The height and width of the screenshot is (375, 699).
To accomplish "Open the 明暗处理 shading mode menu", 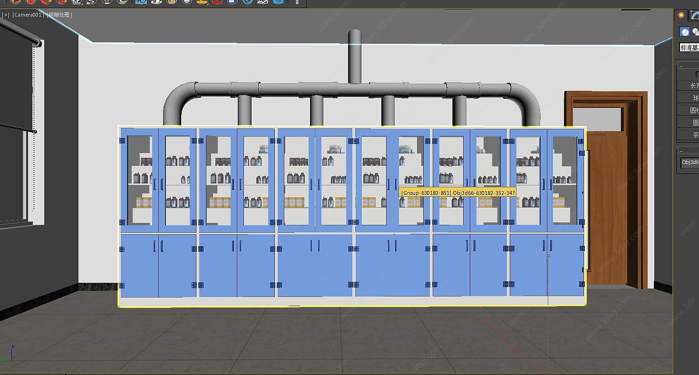I will point(59,15).
